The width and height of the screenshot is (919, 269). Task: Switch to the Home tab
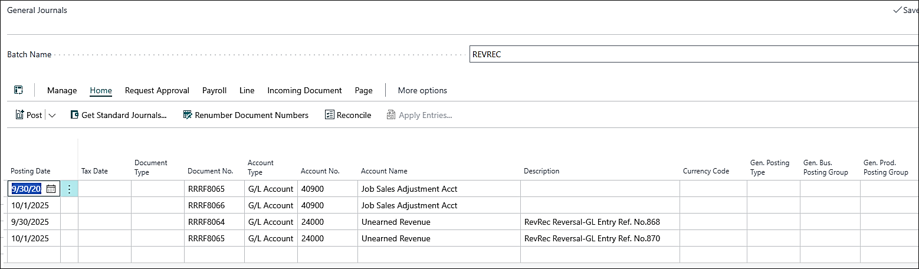click(x=101, y=90)
